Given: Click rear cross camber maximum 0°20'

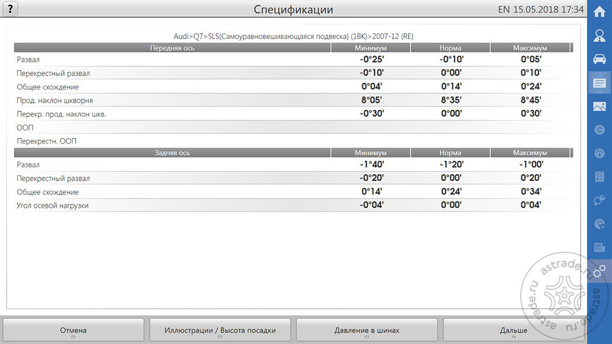Looking at the screenshot, I should (531, 178).
